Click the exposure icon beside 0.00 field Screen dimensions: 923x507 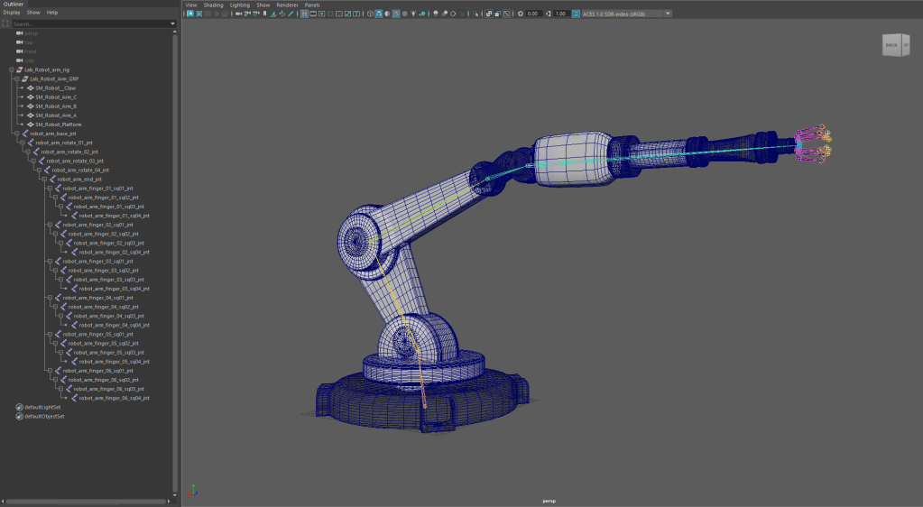(x=520, y=14)
